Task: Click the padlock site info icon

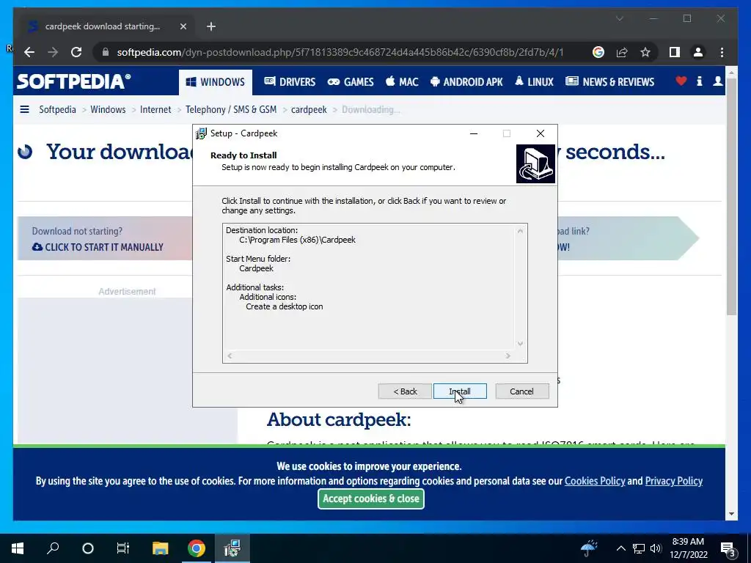Action: pyautogui.click(x=106, y=52)
